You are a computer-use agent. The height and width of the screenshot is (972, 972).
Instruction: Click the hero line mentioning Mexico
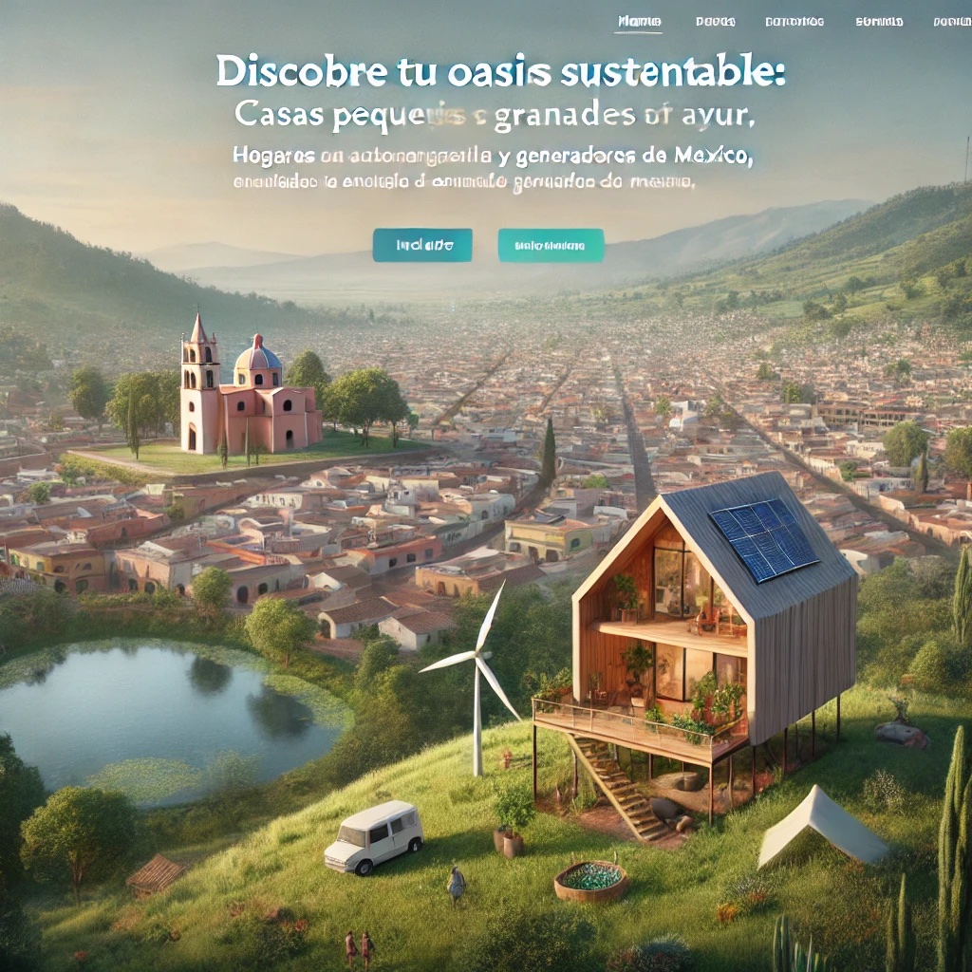[x=493, y=156]
